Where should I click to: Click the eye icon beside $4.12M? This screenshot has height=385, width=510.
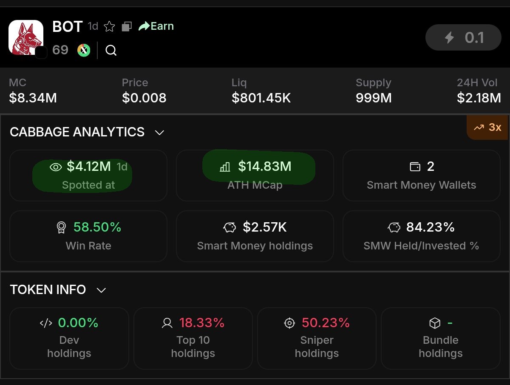pos(56,167)
